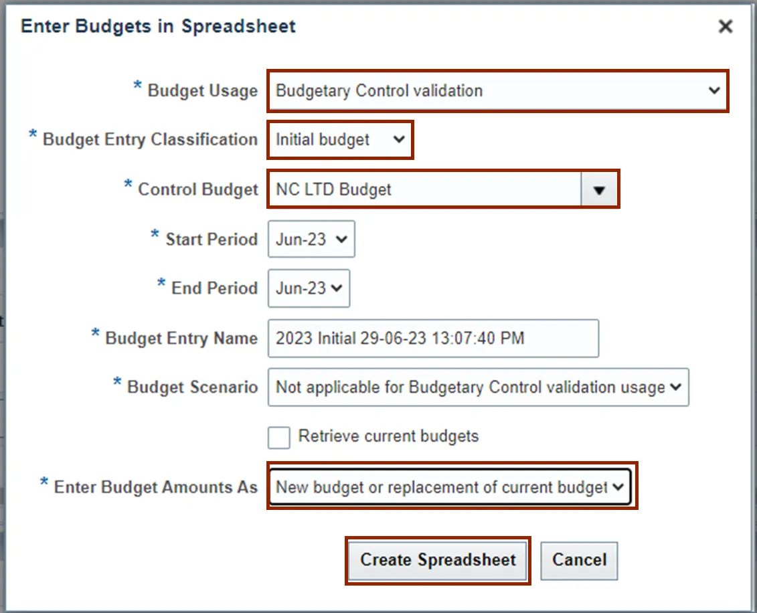
Task: Click the Retrieve current budgets label text
Action: coord(388,436)
